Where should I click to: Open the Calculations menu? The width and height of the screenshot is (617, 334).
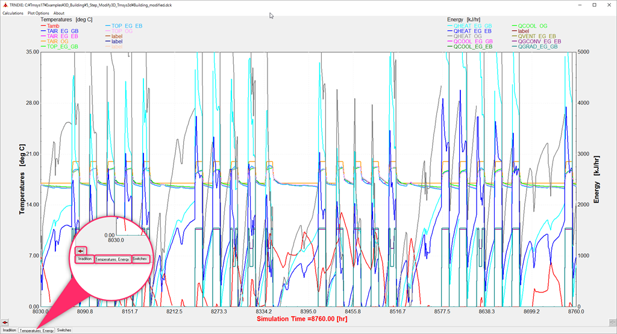click(13, 13)
